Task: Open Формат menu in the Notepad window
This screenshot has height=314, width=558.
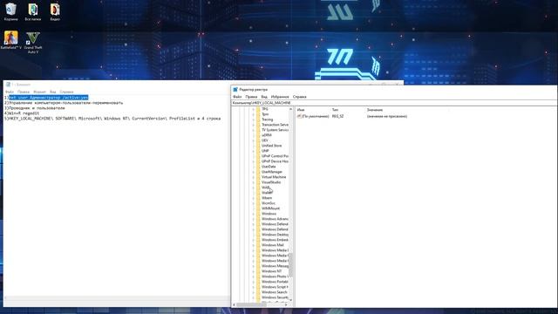Action: (x=39, y=92)
